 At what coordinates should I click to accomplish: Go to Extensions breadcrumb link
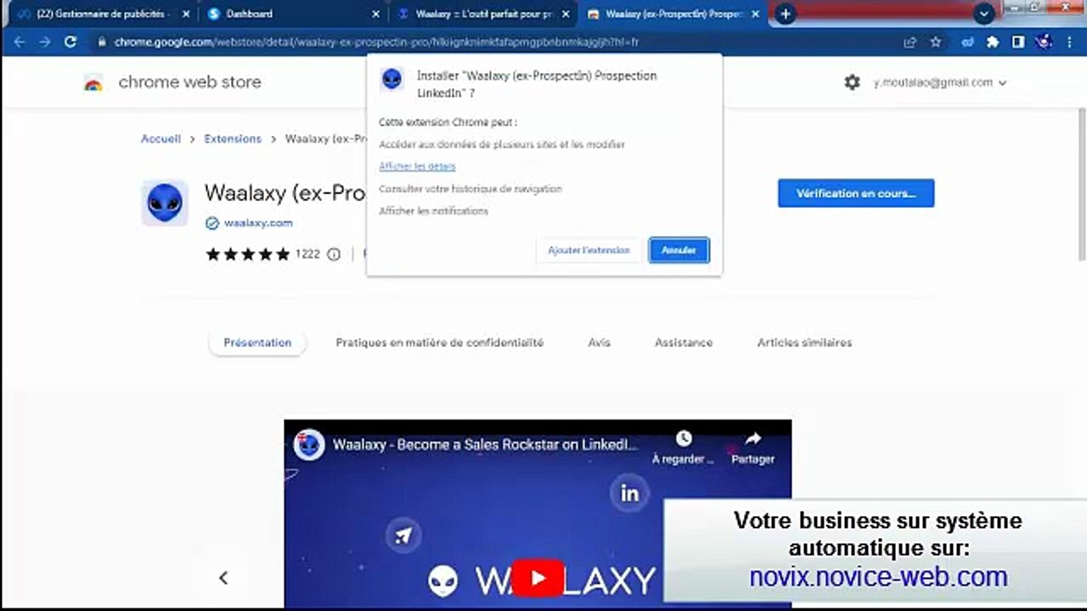coord(233,139)
